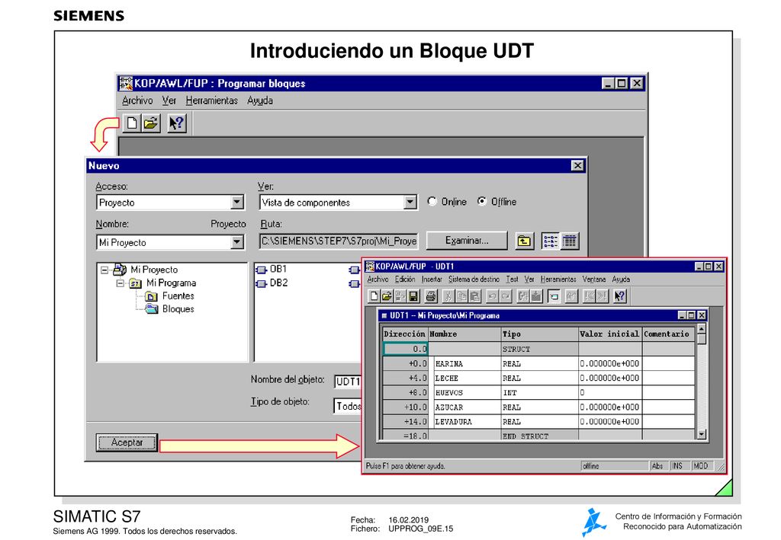Viewport: 781px width, 540px height.
Task: Open Archivo menu in Programar bloques window
Action: (137, 101)
